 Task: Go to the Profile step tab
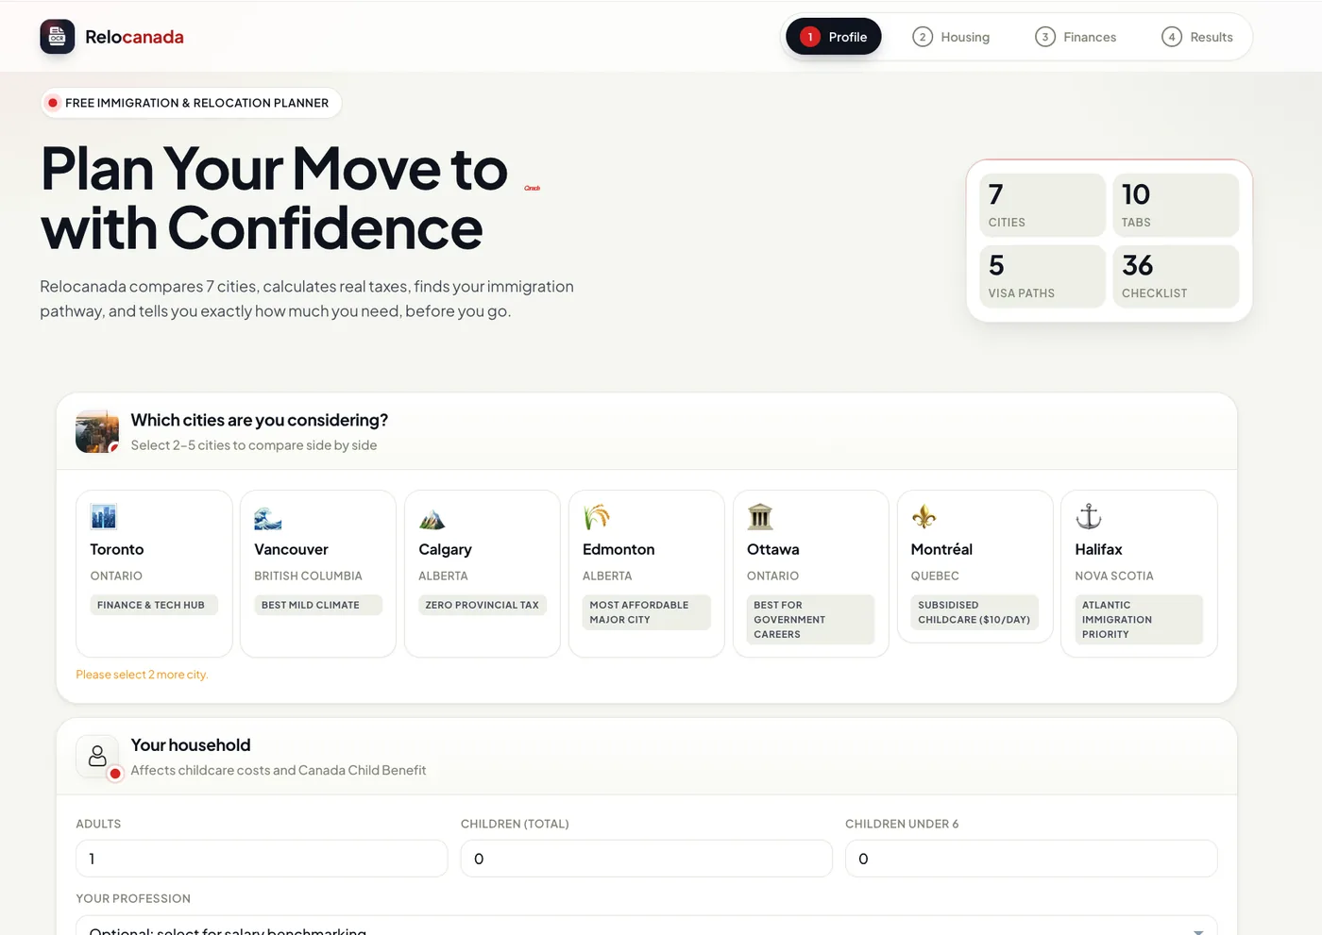[x=834, y=37]
